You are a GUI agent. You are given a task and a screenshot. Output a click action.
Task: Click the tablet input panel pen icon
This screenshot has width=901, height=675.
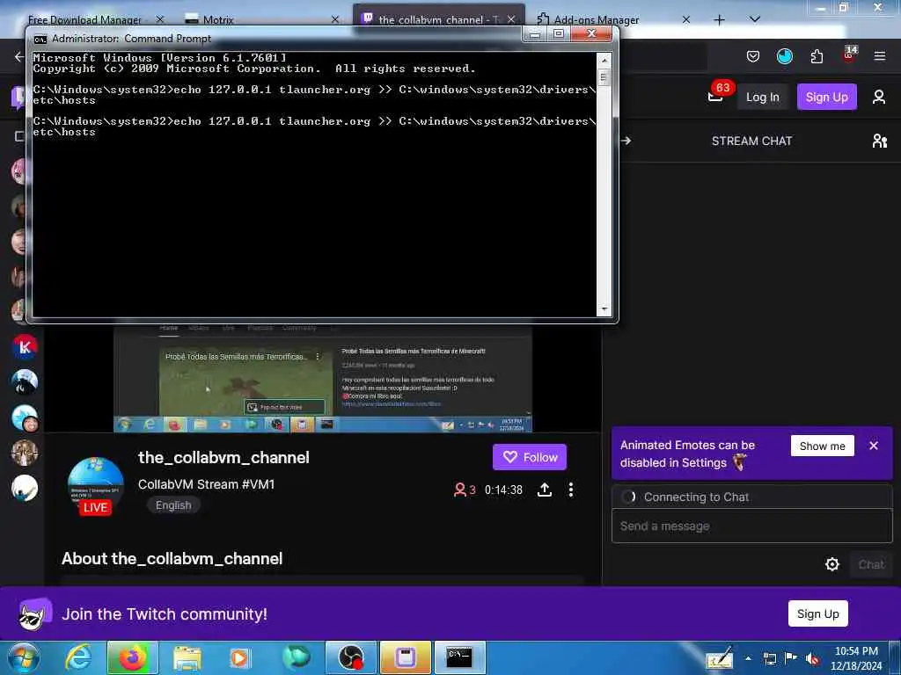720,658
